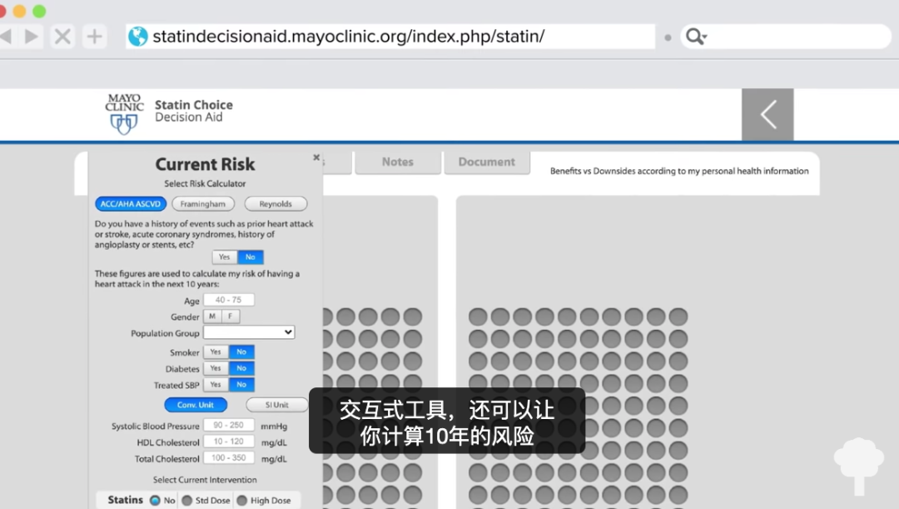This screenshot has height=509, width=899.
Task: Set Treated SBP to Yes
Action: tap(216, 385)
